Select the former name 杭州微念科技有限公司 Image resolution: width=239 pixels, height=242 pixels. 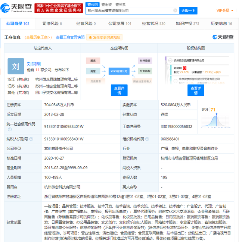tap(62, 187)
